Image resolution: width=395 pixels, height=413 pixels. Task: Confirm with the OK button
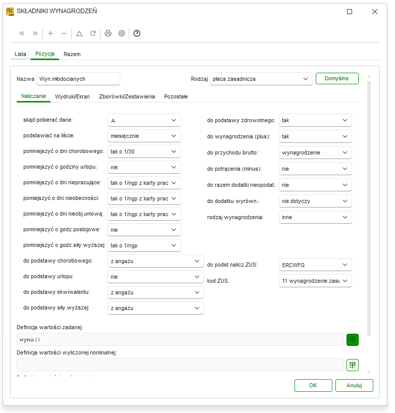coord(313,385)
